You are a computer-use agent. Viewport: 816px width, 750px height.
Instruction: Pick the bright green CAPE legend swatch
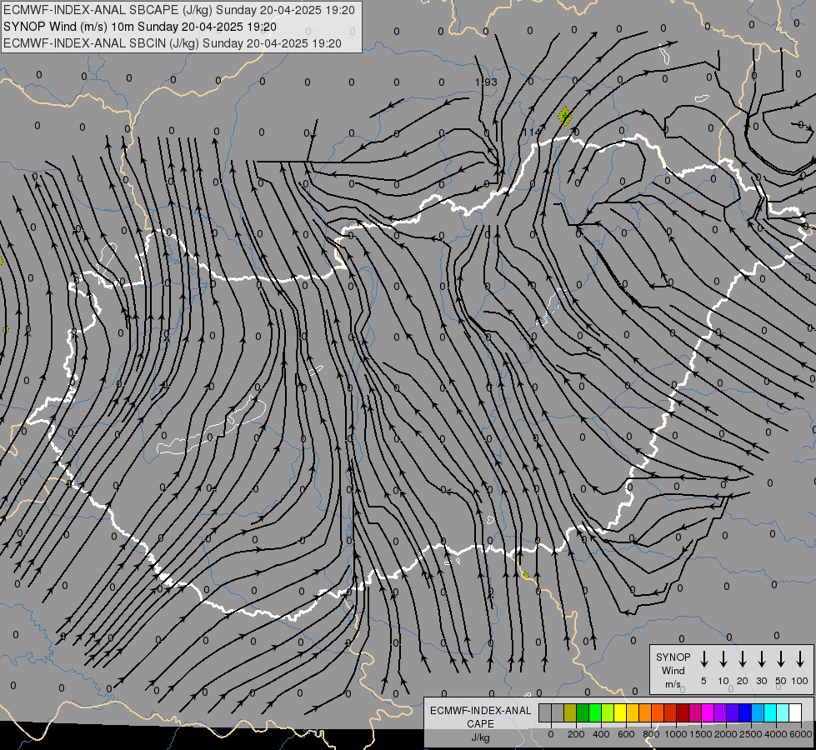coord(595,712)
